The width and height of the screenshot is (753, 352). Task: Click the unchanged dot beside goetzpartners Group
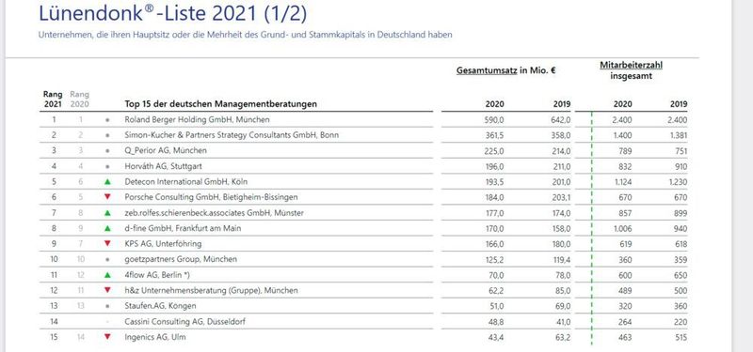click(107, 259)
